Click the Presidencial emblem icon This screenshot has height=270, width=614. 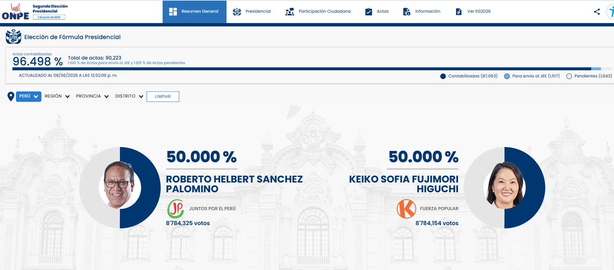tap(236, 11)
